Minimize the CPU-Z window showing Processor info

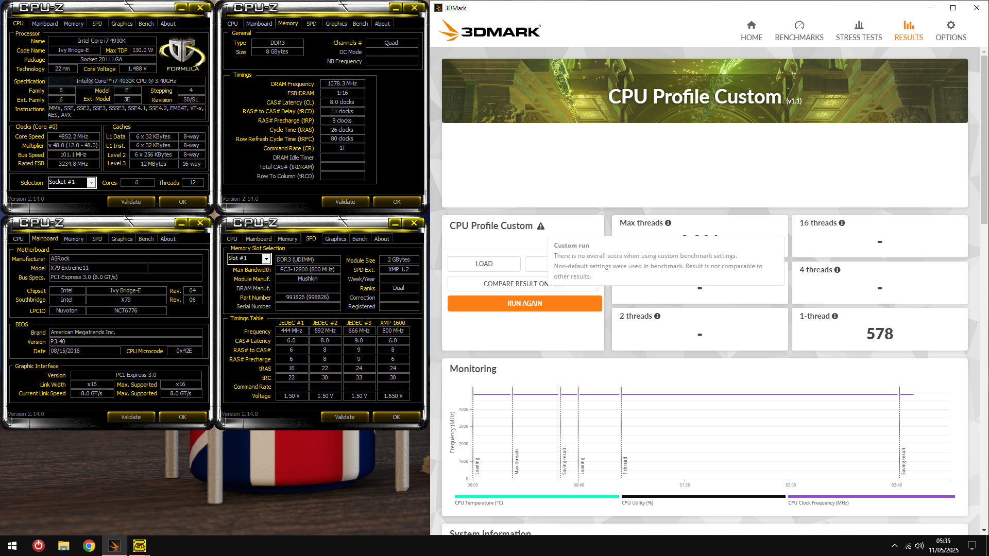click(181, 8)
